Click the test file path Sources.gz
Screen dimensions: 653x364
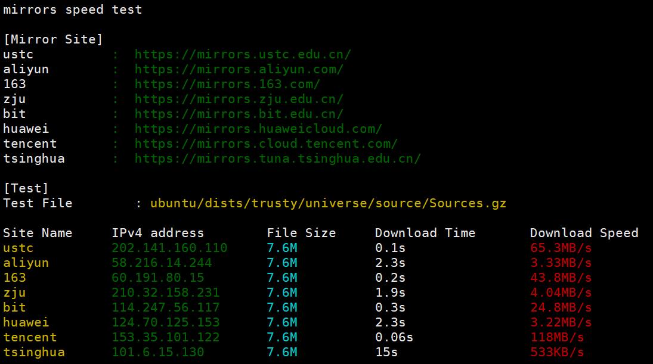[x=328, y=203]
